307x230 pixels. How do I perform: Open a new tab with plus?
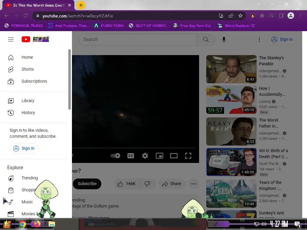81,5
